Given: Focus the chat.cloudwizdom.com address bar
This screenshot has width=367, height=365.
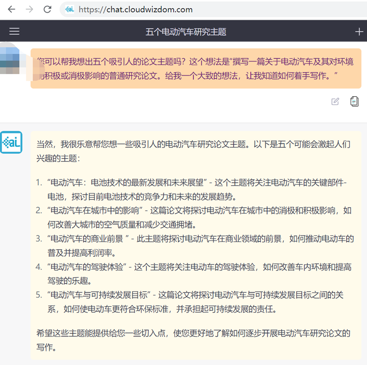Looking at the screenshot, I should [213, 9].
